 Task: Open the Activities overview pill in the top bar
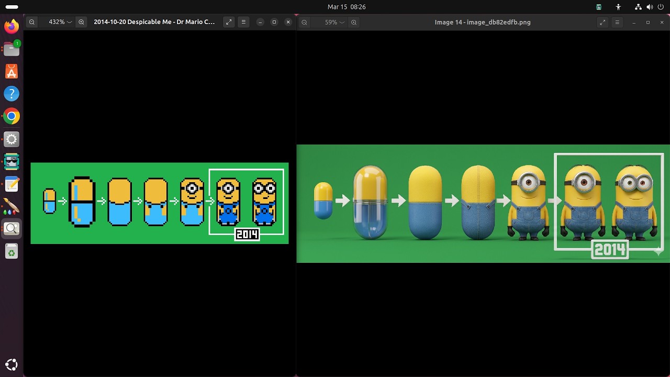(x=12, y=7)
